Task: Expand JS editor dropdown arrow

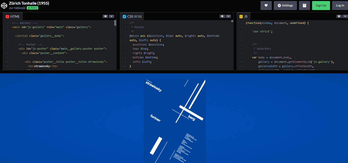Action: coord(345,16)
